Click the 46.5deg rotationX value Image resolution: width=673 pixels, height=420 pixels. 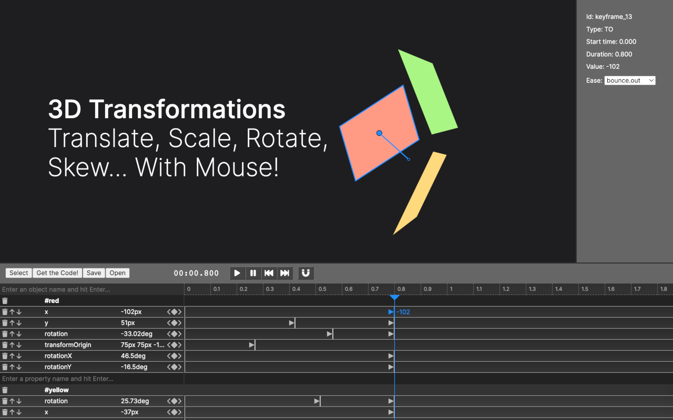click(133, 356)
